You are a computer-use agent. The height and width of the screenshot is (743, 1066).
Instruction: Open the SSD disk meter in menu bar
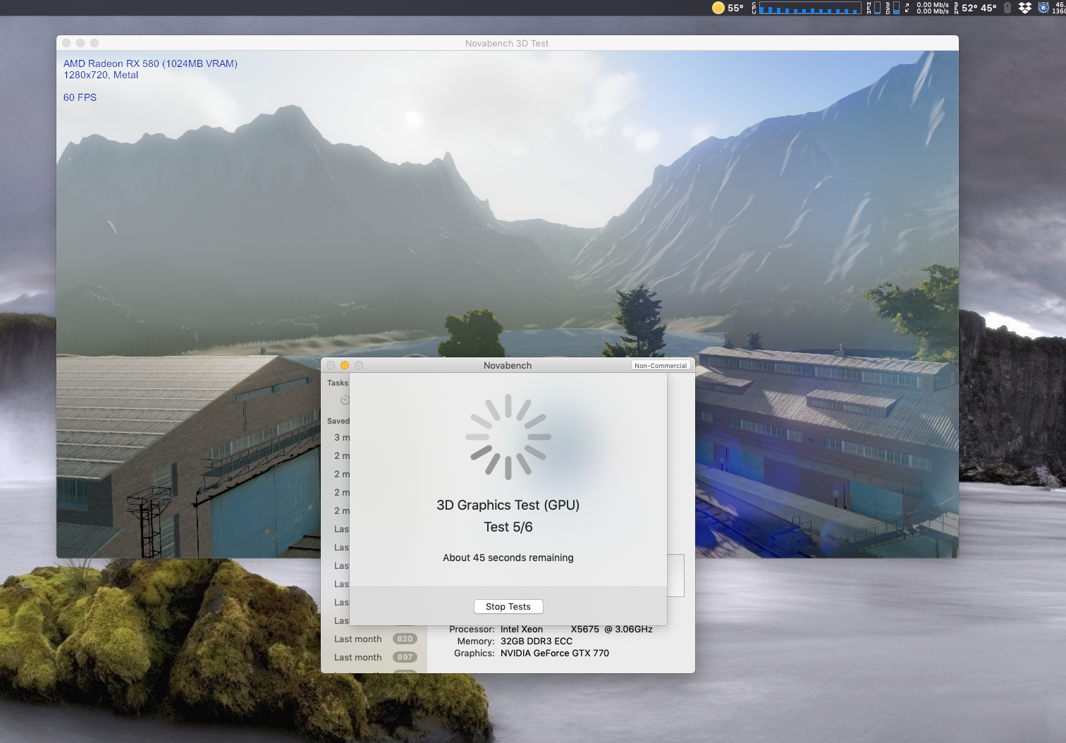(892, 8)
